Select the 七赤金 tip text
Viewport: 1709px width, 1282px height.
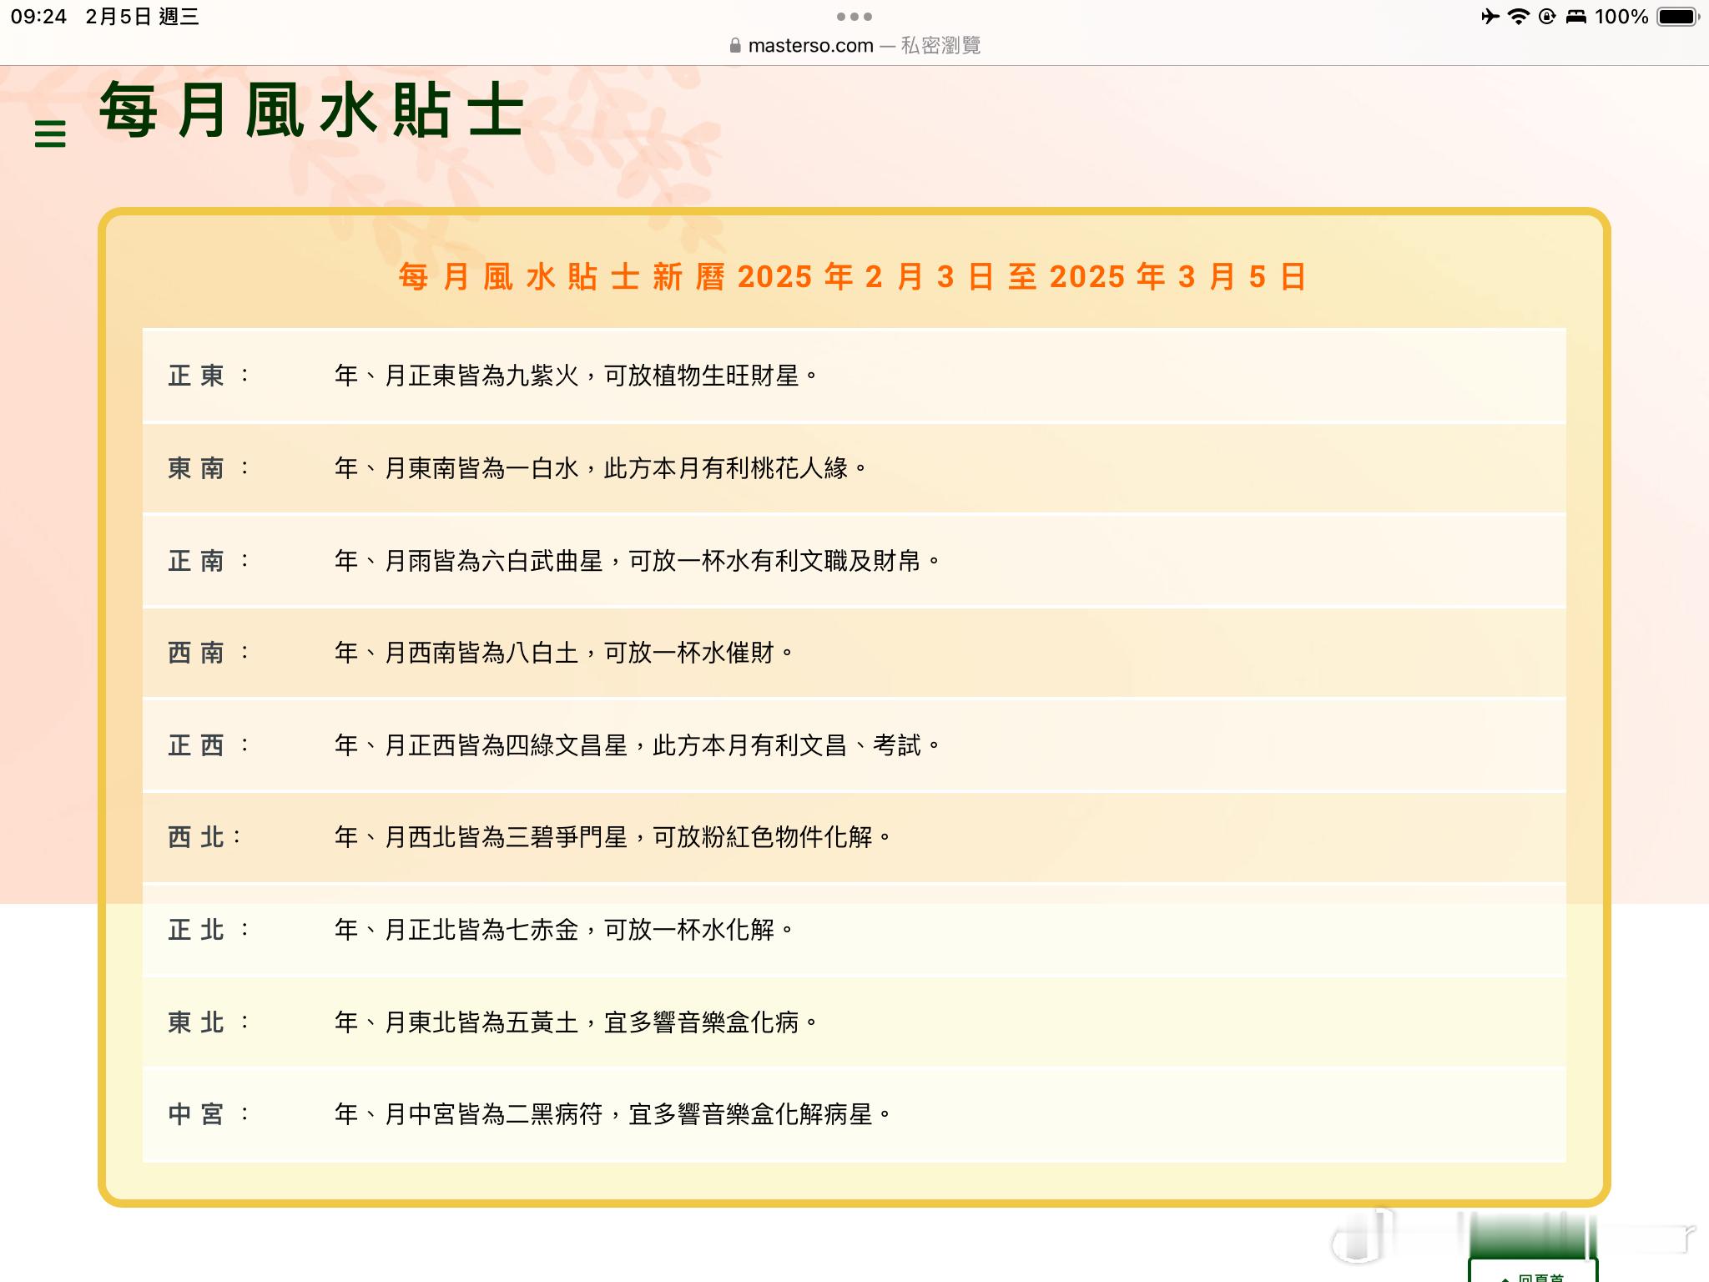pos(564,930)
